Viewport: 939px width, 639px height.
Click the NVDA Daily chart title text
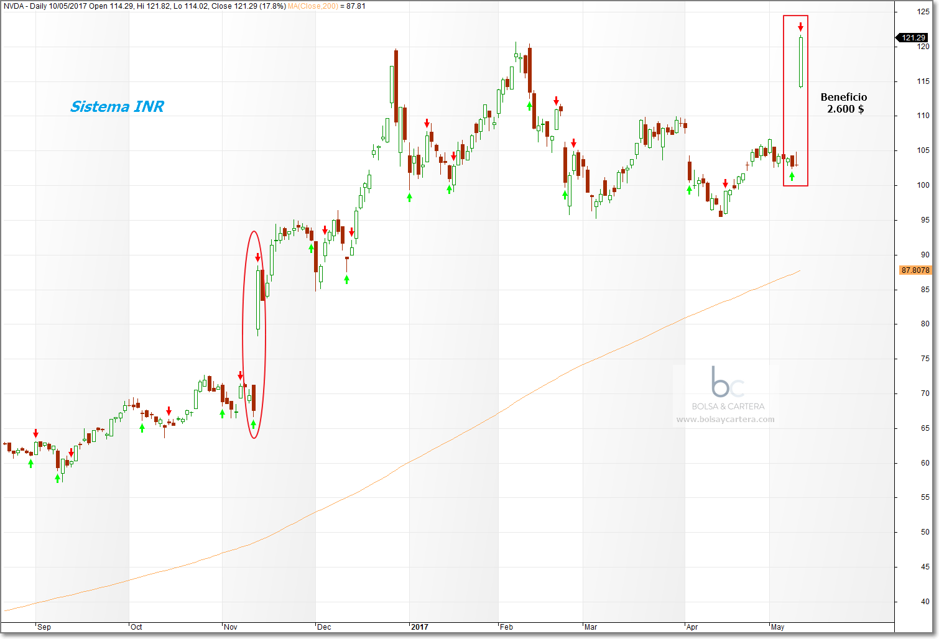144,6
